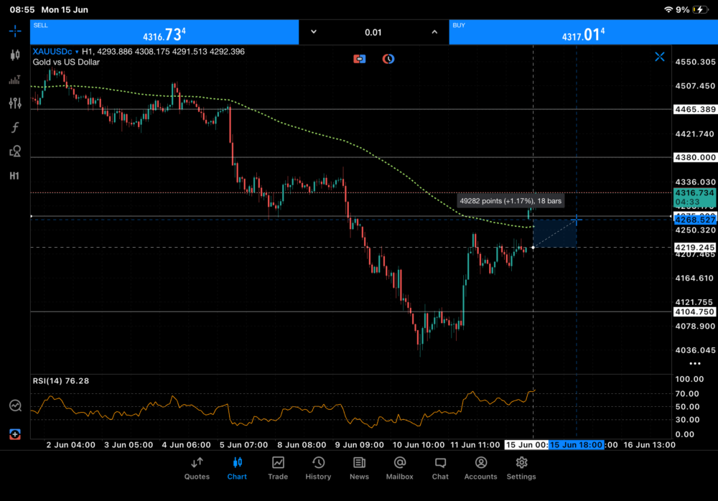Open the XAUUSDc symbol dropdown
Image resolution: width=718 pixels, height=501 pixels.
(x=55, y=52)
